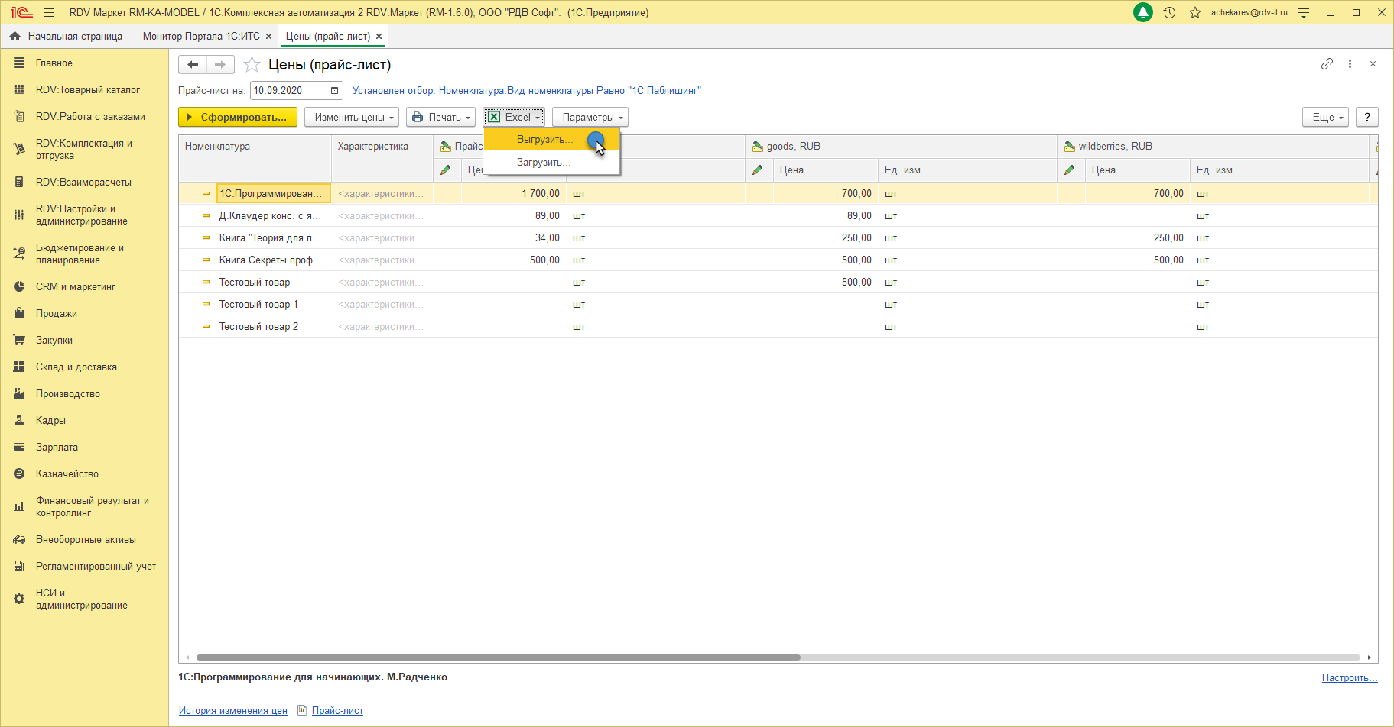Open notifications bell icon in title bar

point(1143,13)
